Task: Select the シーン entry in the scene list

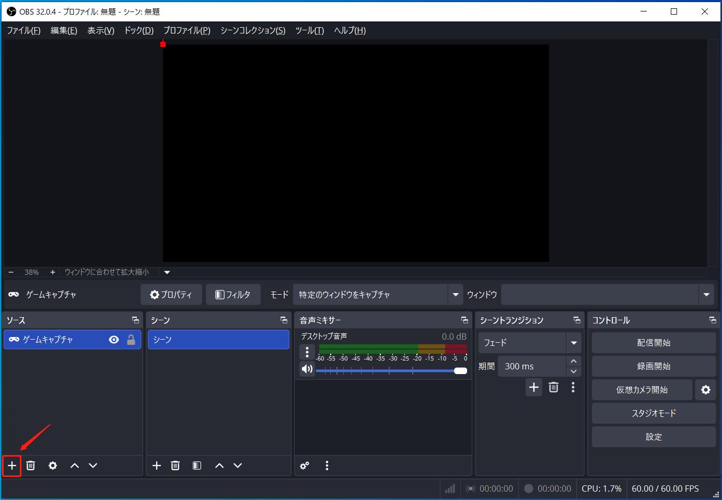Action: [x=218, y=339]
